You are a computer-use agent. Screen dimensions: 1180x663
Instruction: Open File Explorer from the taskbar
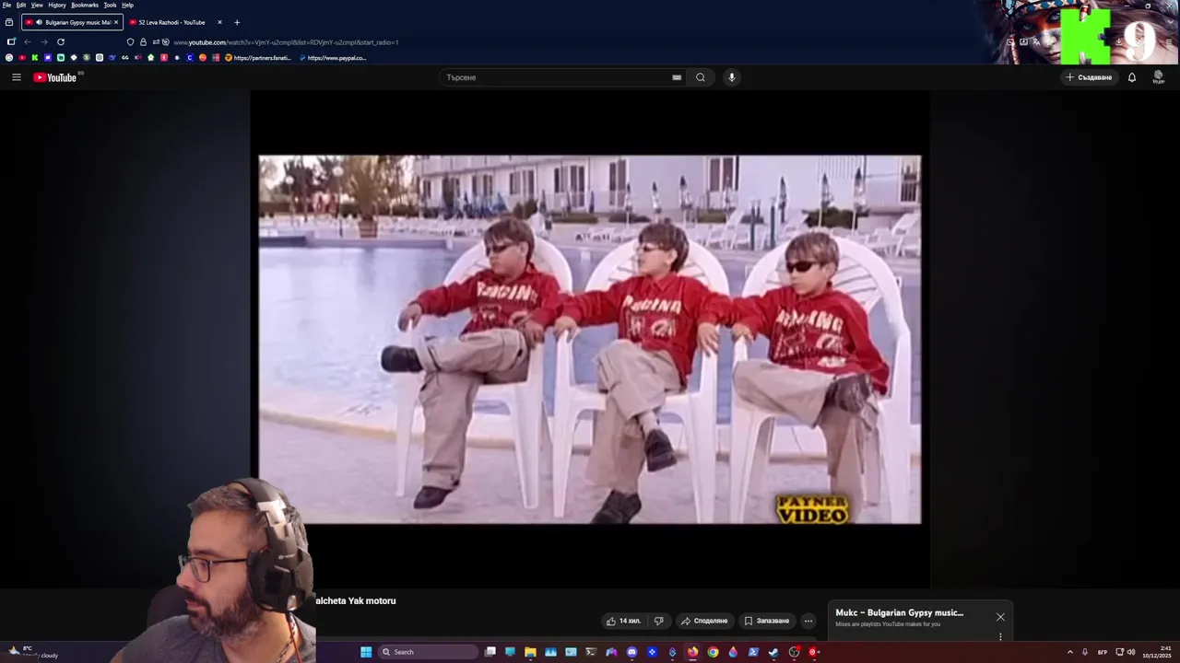(530, 652)
